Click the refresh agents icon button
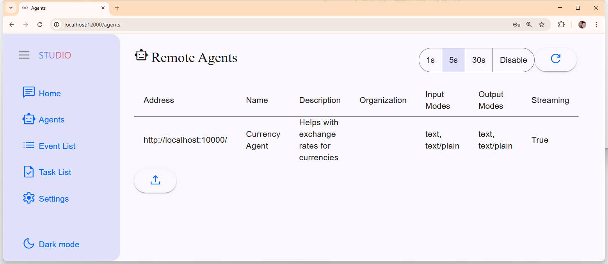Screen dimensions: 608x264 [x=555, y=59]
